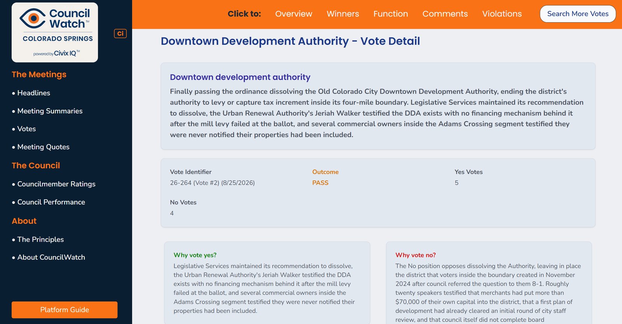Click The Meetings sidebar heading
The image size is (622, 324).
pyautogui.click(x=39, y=74)
